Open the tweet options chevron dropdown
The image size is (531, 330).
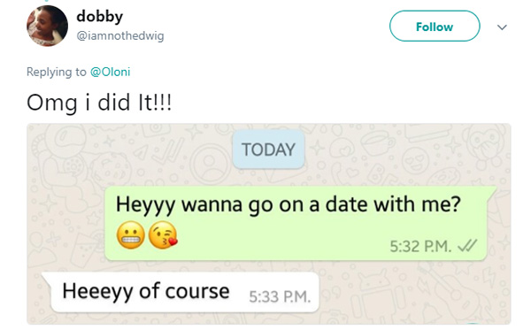(x=502, y=27)
